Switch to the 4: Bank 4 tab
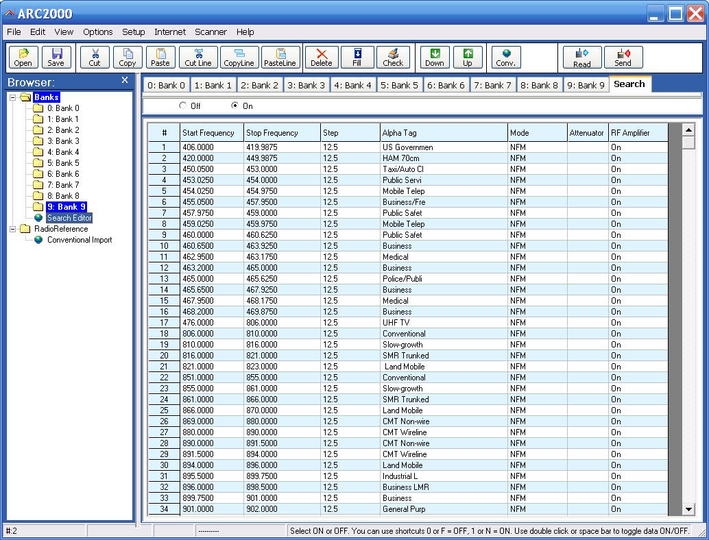709x540 pixels. click(352, 85)
